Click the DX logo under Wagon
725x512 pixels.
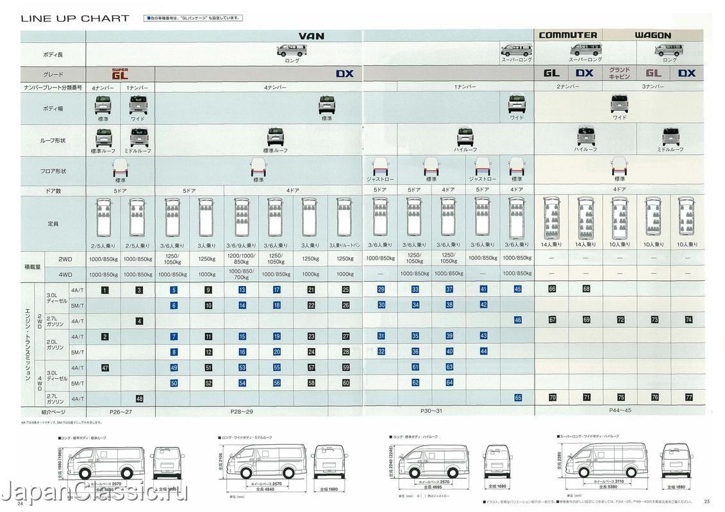(687, 73)
